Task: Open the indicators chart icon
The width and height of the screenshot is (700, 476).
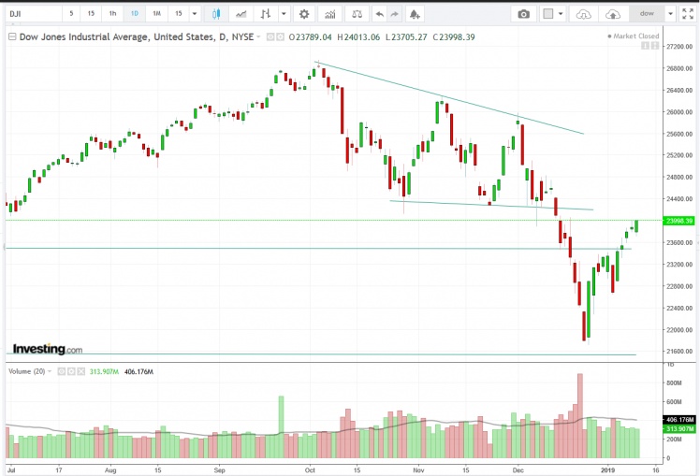Action: pos(329,14)
